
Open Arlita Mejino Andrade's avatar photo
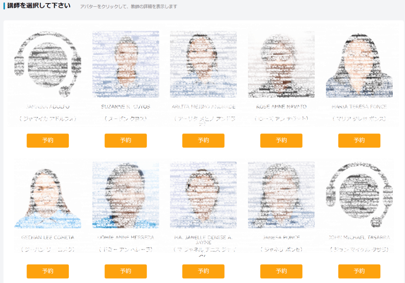(x=203, y=64)
